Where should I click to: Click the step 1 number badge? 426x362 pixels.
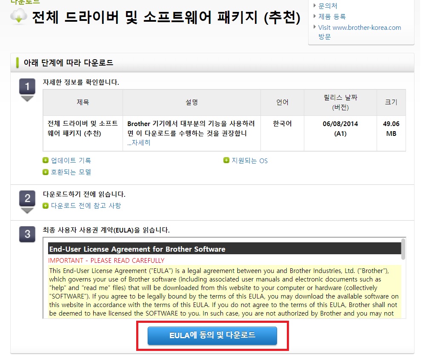(27, 86)
